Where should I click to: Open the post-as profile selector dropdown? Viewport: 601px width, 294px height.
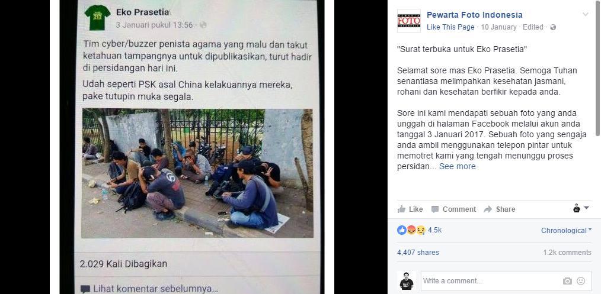coord(581,208)
